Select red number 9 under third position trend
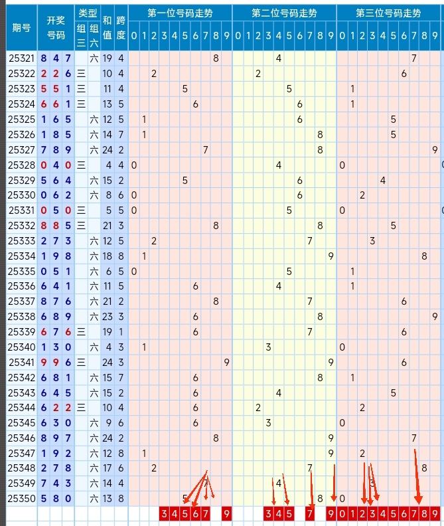The height and width of the screenshot is (526, 444). pos(435,513)
